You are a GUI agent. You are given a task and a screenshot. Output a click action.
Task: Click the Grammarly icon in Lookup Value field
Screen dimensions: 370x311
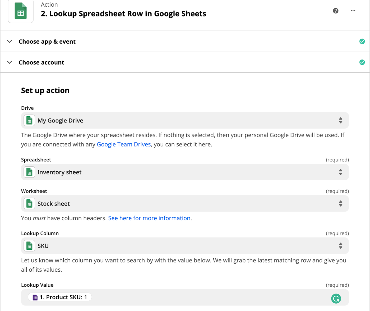[x=336, y=299]
